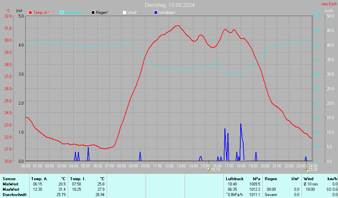This screenshot has height=198, width=338.
Task: Click the Jarz Erich author text
Action: tap(329, 4)
